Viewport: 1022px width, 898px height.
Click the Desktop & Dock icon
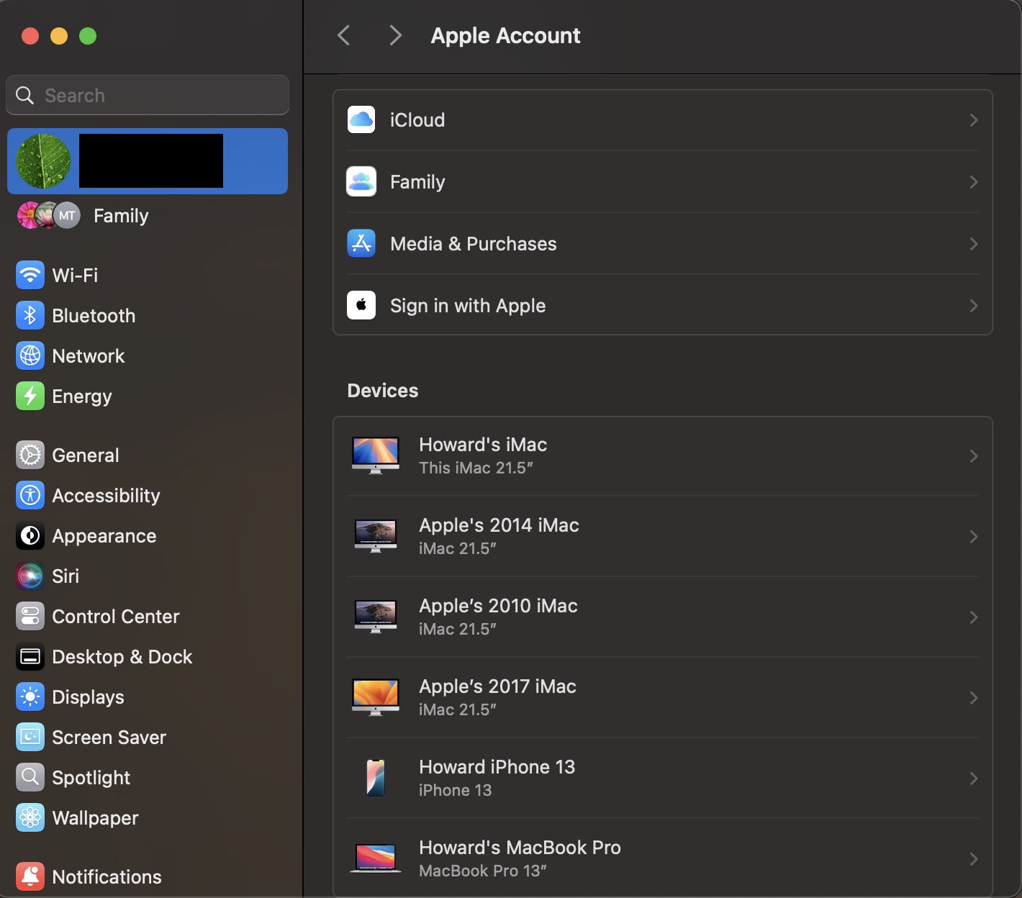(x=30, y=656)
